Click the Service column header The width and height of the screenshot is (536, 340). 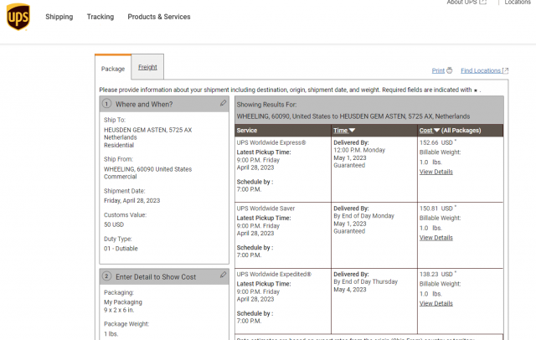coord(247,130)
